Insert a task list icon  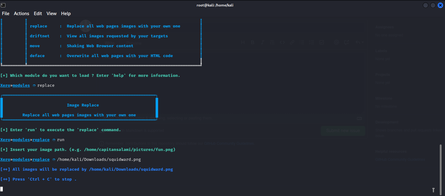tap(322, 42)
